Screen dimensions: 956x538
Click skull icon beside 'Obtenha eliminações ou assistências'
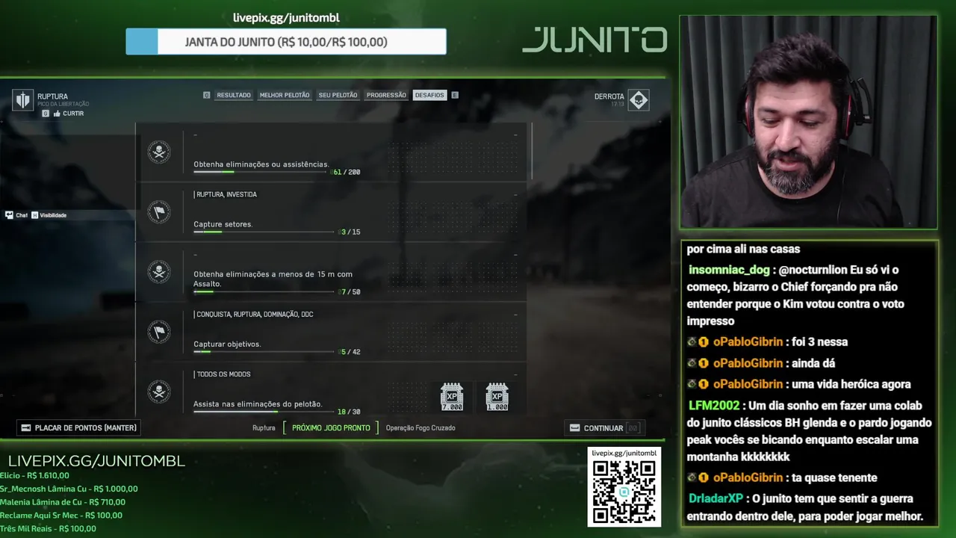point(158,152)
